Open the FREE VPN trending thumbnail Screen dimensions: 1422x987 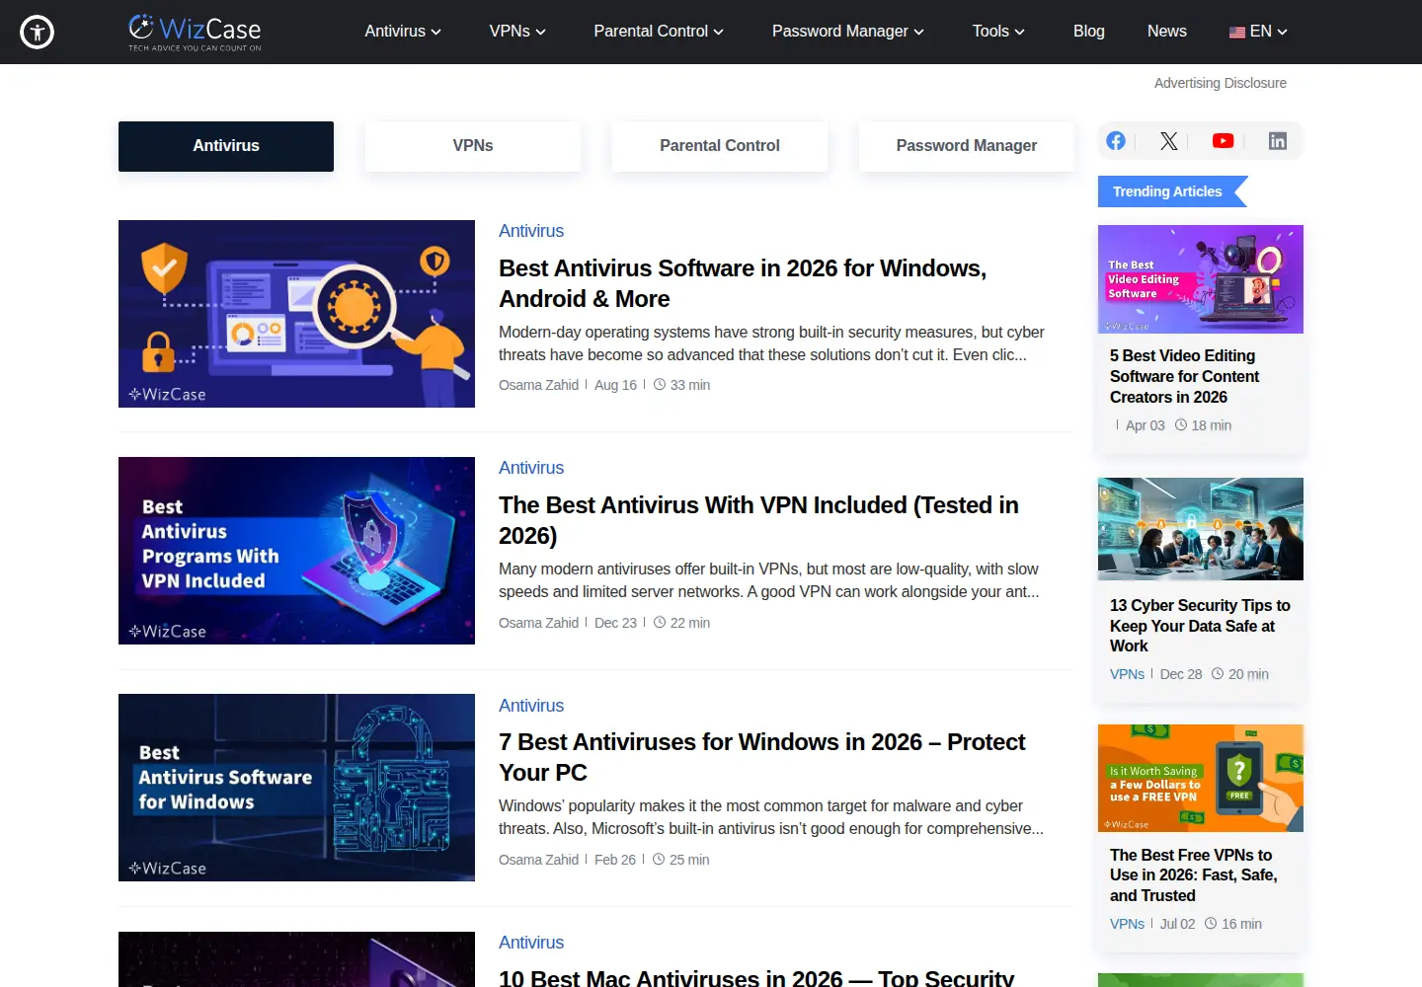click(1201, 778)
